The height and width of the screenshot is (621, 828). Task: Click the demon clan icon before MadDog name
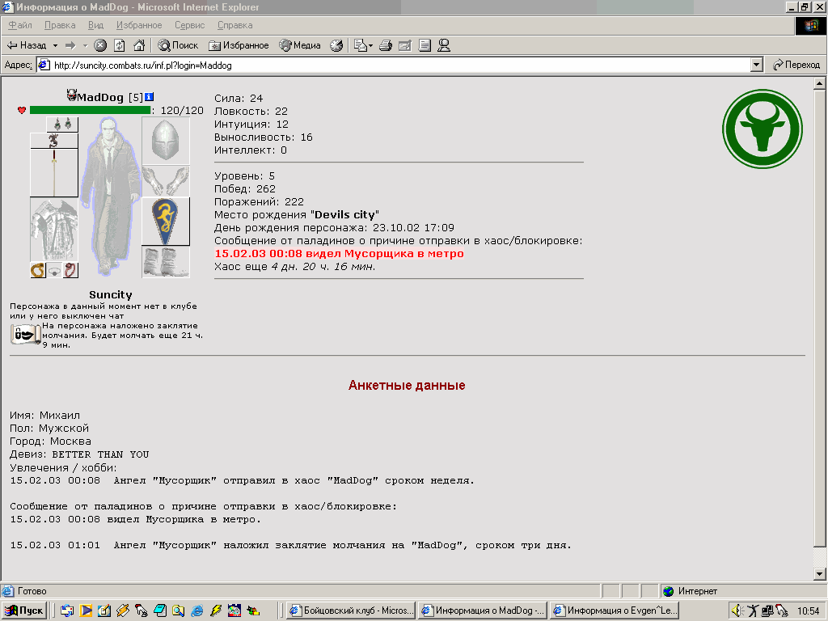(72, 95)
